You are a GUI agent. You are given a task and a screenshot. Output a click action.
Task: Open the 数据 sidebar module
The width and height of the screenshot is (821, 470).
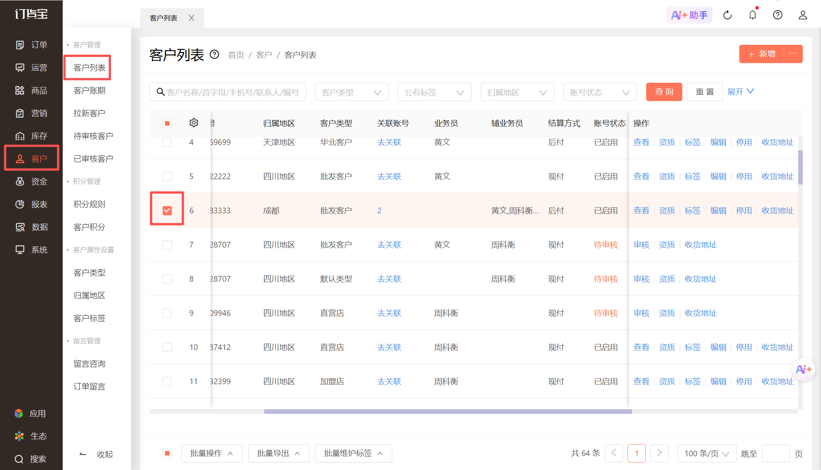31,227
